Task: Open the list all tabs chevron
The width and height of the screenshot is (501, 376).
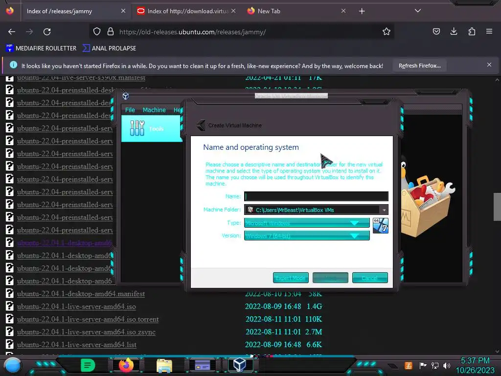Action: pos(418,11)
